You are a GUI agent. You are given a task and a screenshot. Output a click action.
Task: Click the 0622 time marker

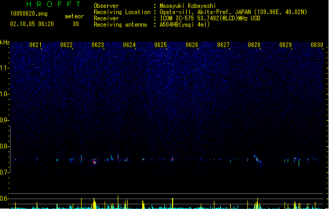pyautogui.click(x=66, y=45)
